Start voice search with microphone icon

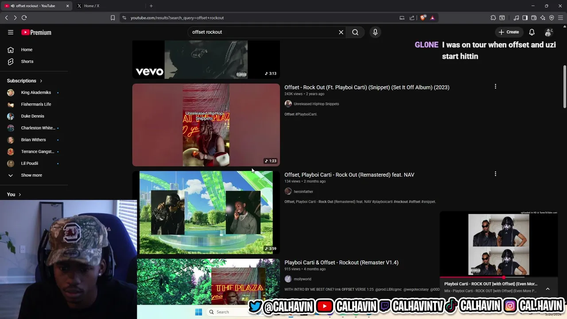point(375,32)
